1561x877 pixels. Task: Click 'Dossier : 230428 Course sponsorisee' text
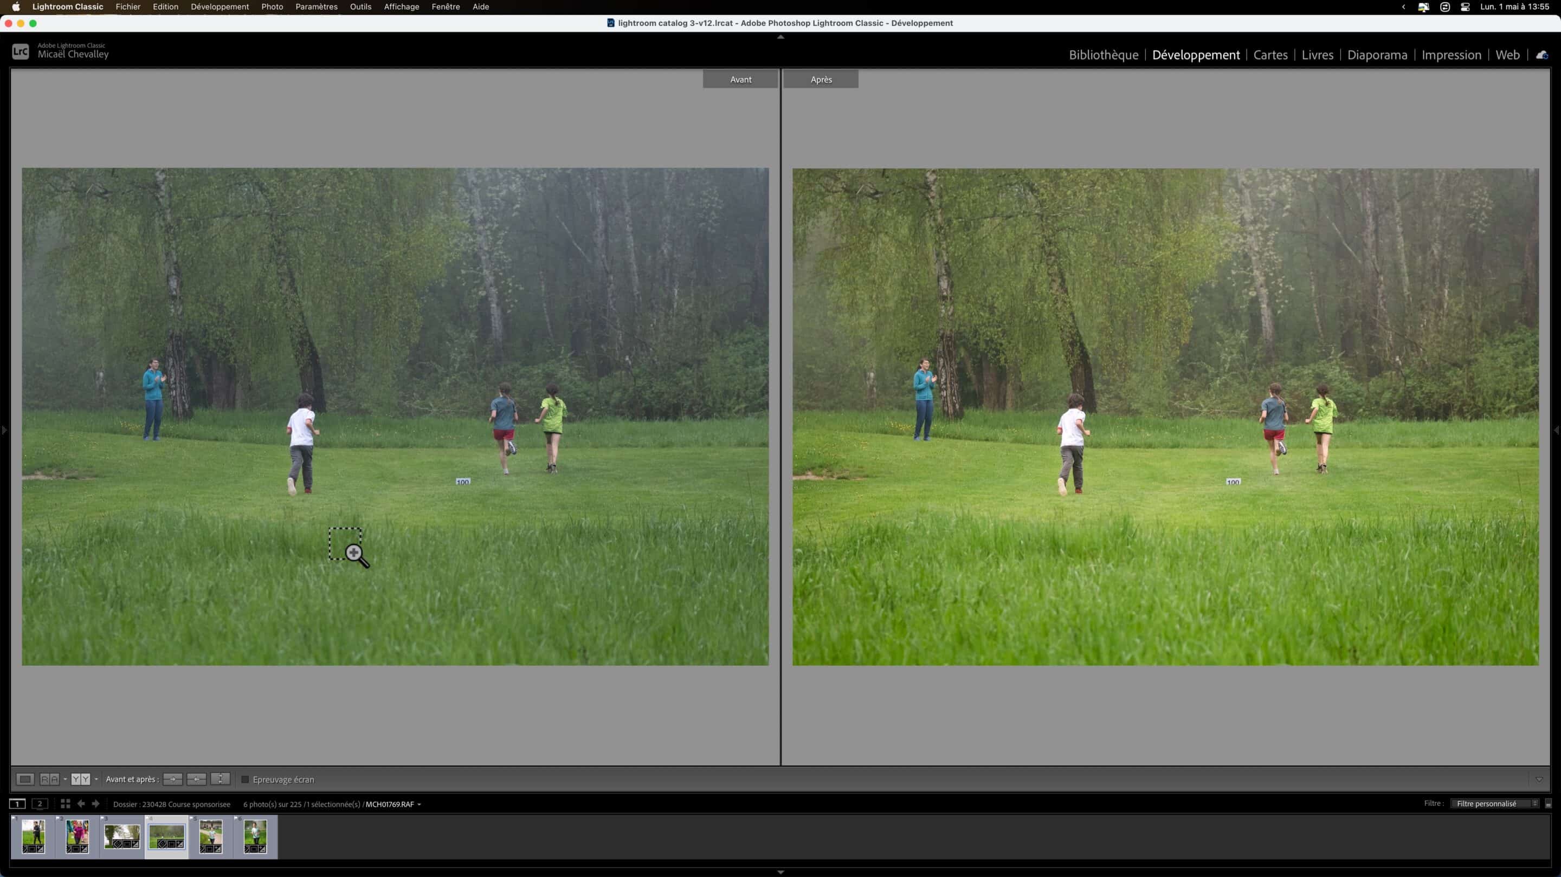point(171,804)
